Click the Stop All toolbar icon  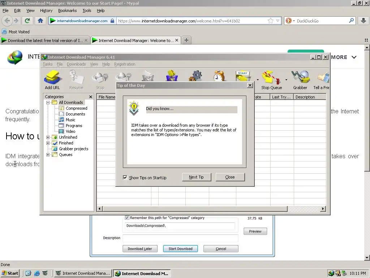(x=124, y=76)
